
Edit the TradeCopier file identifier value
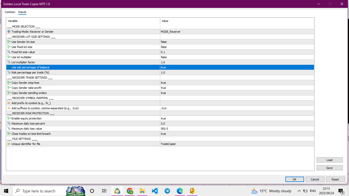point(237,144)
